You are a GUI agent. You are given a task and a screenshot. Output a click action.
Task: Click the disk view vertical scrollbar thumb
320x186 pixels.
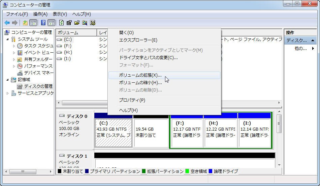pyautogui.click(x=279, y=124)
